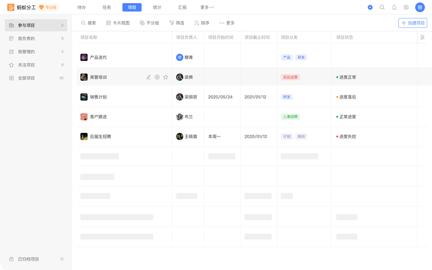Open the search magnifier in top bar

382,7
